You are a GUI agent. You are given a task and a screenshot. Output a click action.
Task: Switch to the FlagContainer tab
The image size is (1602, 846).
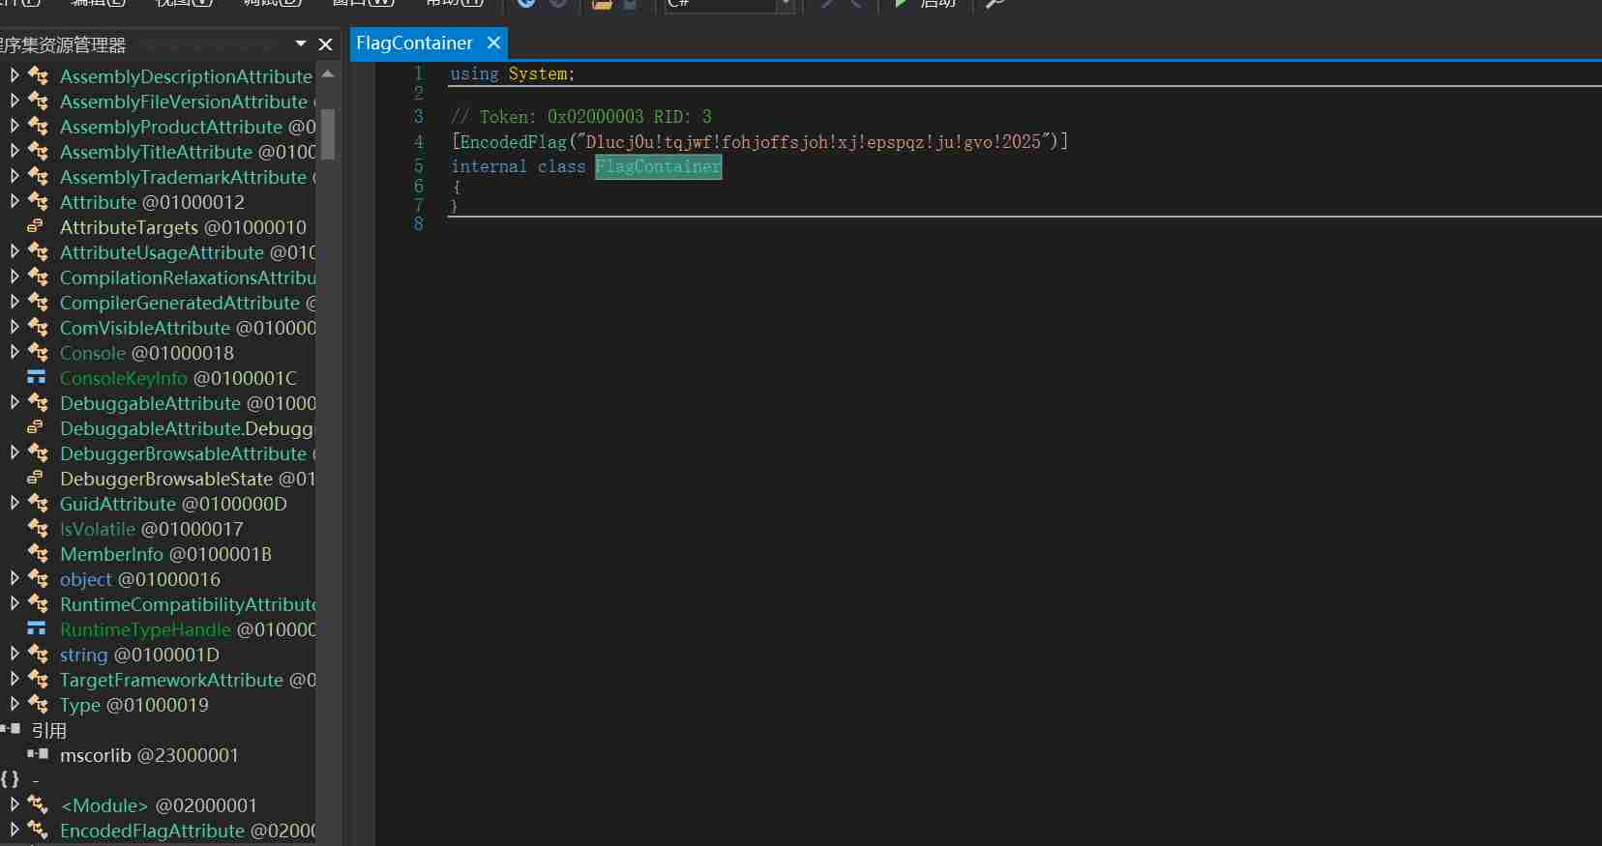pos(414,44)
